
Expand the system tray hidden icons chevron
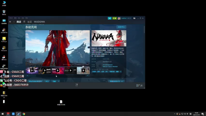coord(175,114)
